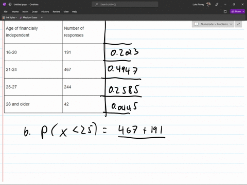The width and height of the screenshot is (247, 185).
Task: Click the table cell '25-27'
Action: point(33,87)
